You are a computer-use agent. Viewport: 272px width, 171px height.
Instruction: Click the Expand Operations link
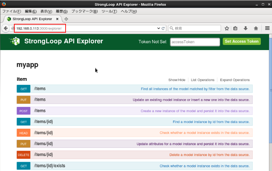(x=235, y=80)
